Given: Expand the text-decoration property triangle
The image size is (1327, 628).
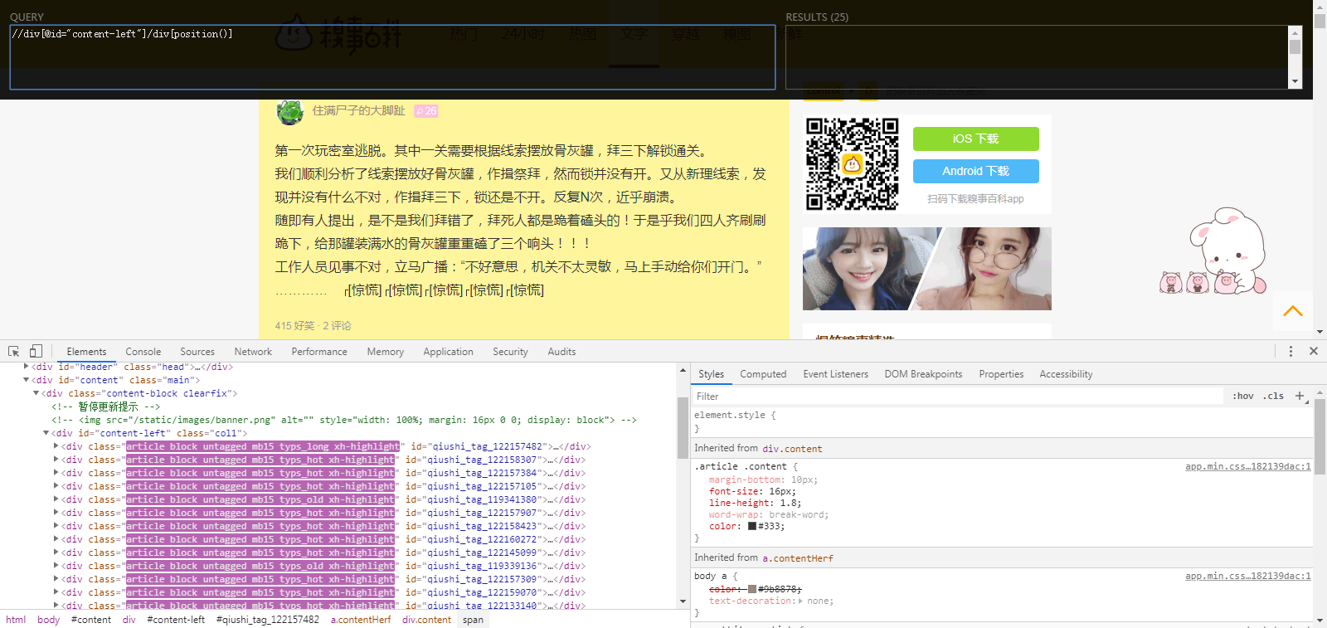Looking at the screenshot, I should click(x=800, y=601).
